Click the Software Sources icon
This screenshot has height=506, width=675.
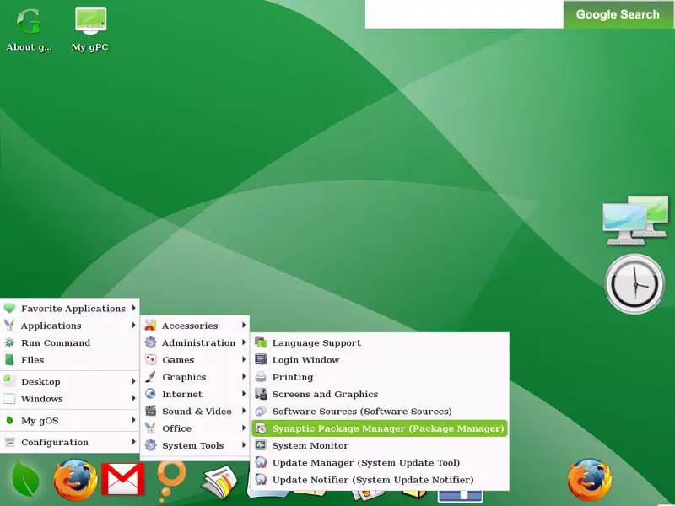261,412
